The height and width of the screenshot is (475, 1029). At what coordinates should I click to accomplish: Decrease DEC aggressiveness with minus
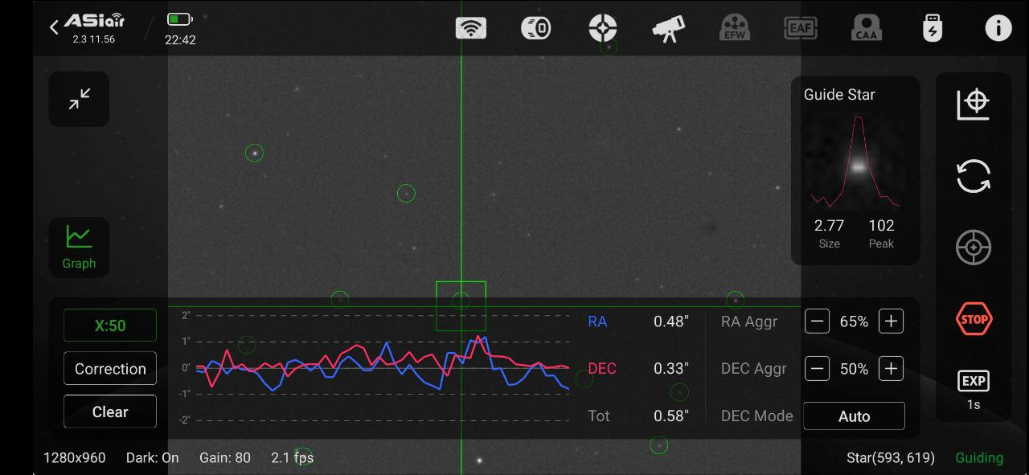click(x=817, y=369)
